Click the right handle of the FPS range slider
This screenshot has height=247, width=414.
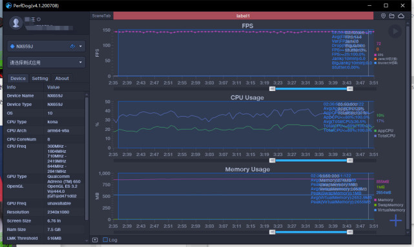pos(350,89)
